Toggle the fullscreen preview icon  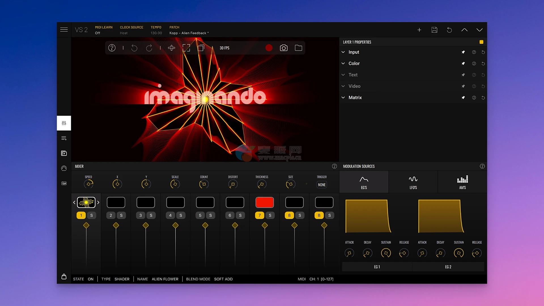[186, 48]
